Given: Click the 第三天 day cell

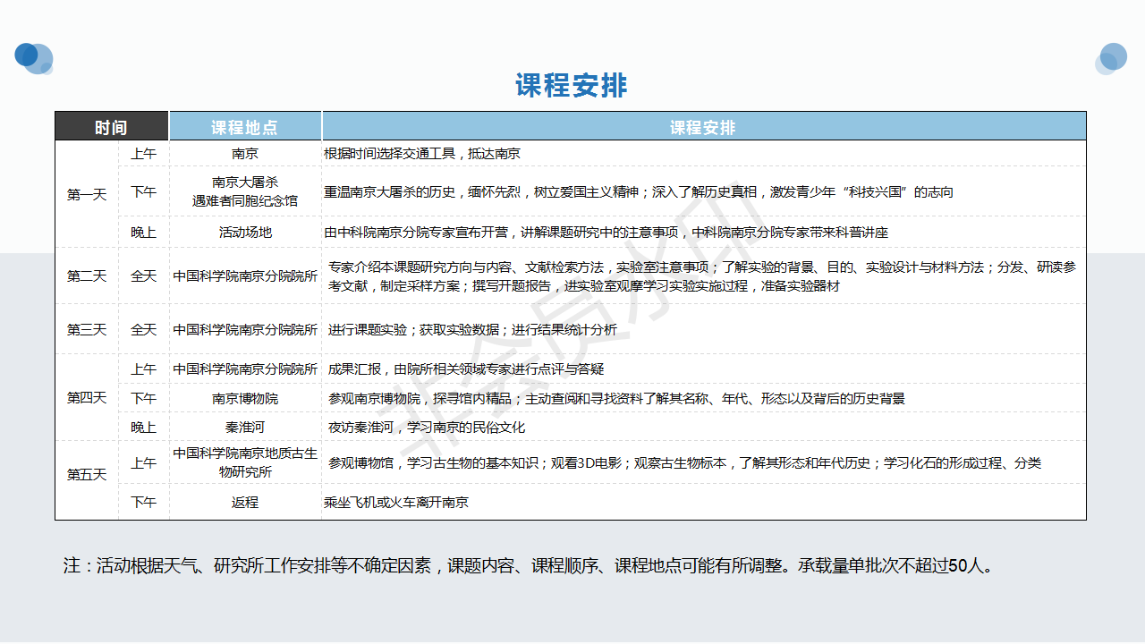Looking at the screenshot, I should point(87,330).
